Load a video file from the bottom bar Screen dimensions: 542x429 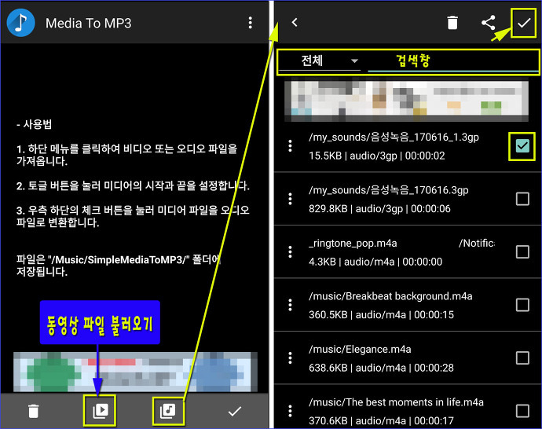coord(101,411)
